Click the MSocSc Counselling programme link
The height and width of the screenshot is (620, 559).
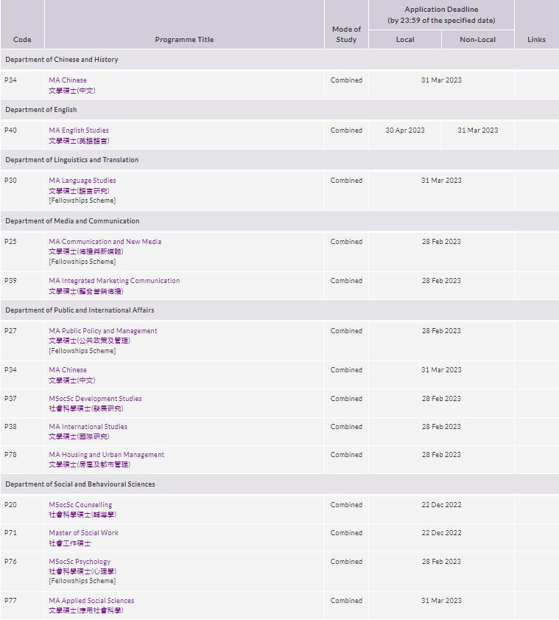(x=80, y=505)
